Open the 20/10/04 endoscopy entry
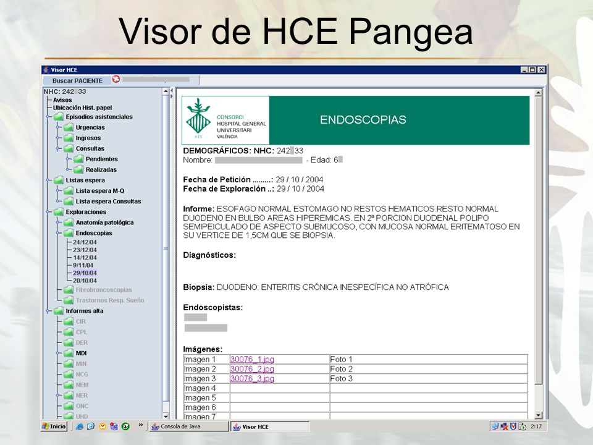 [x=85, y=281]
